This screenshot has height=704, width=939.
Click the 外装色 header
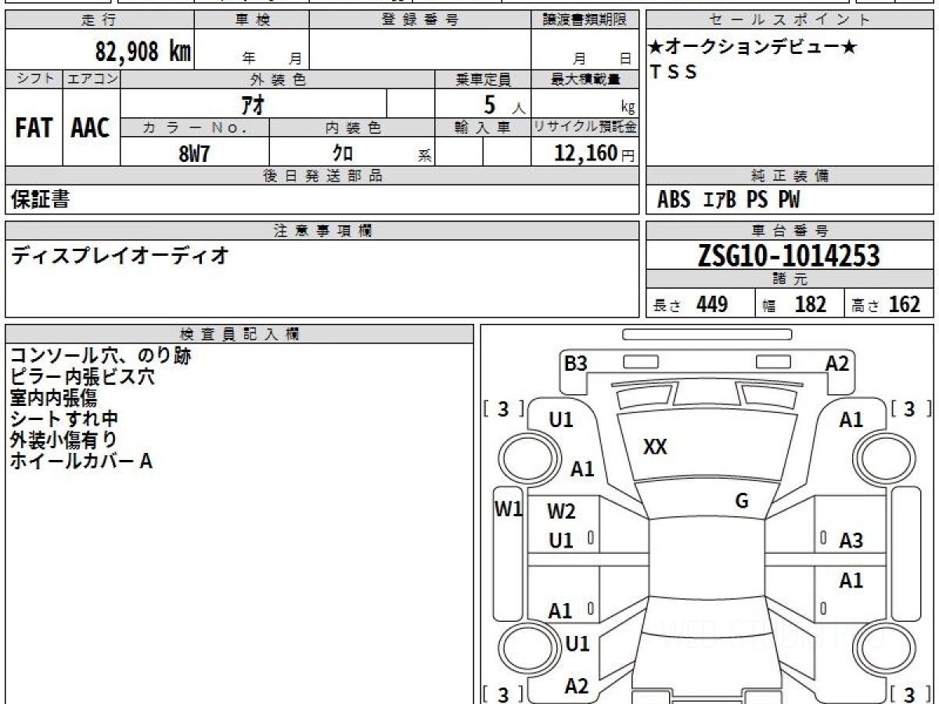tap(278, 79)
